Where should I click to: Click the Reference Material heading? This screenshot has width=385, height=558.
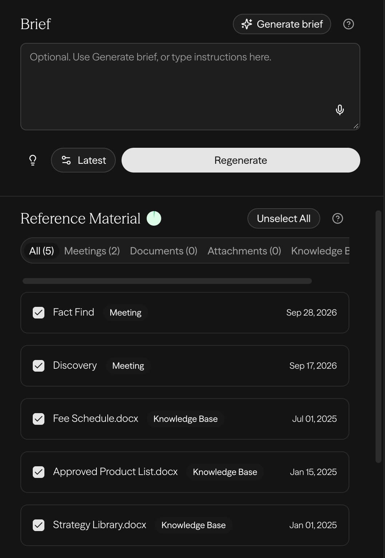point(80,218)
